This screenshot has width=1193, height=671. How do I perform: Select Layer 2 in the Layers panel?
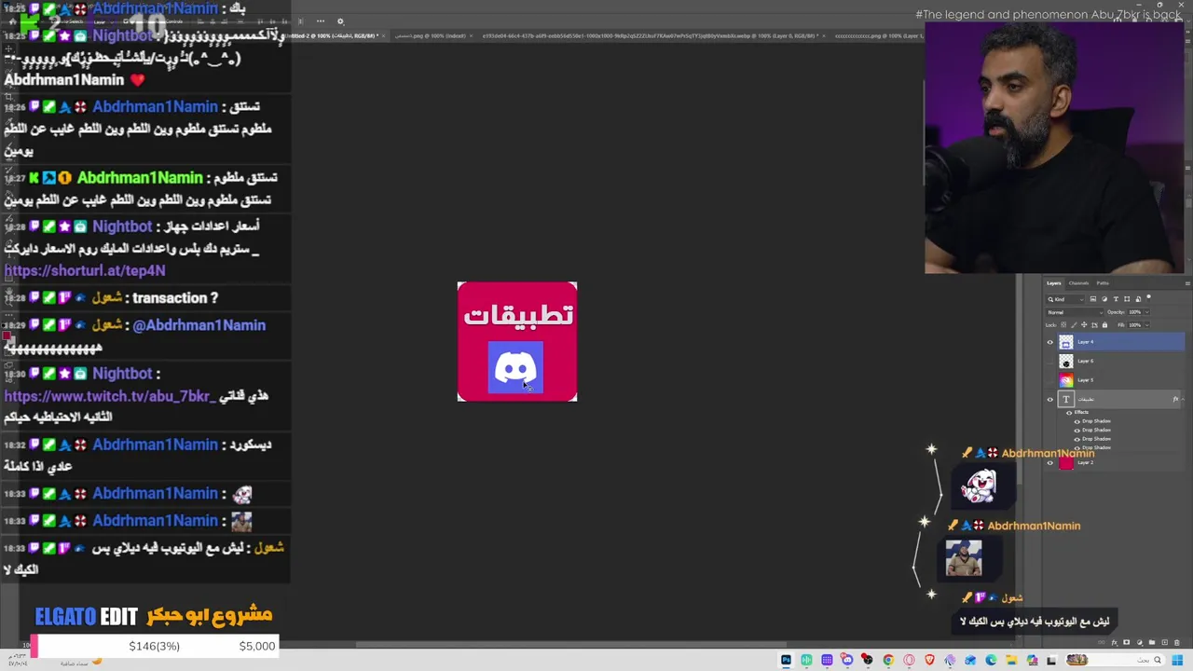1122,462
